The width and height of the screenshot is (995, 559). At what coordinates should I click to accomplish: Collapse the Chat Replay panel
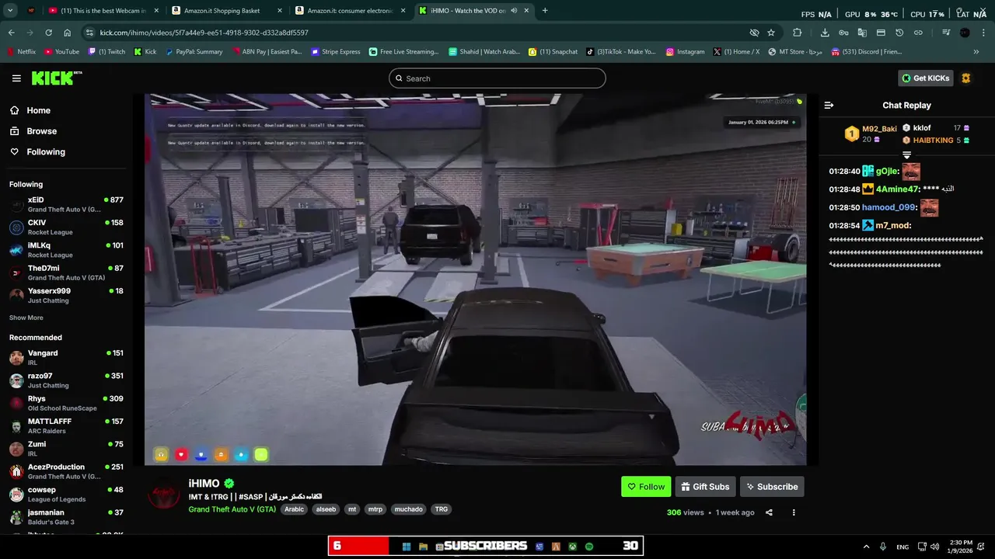(829, 105)
